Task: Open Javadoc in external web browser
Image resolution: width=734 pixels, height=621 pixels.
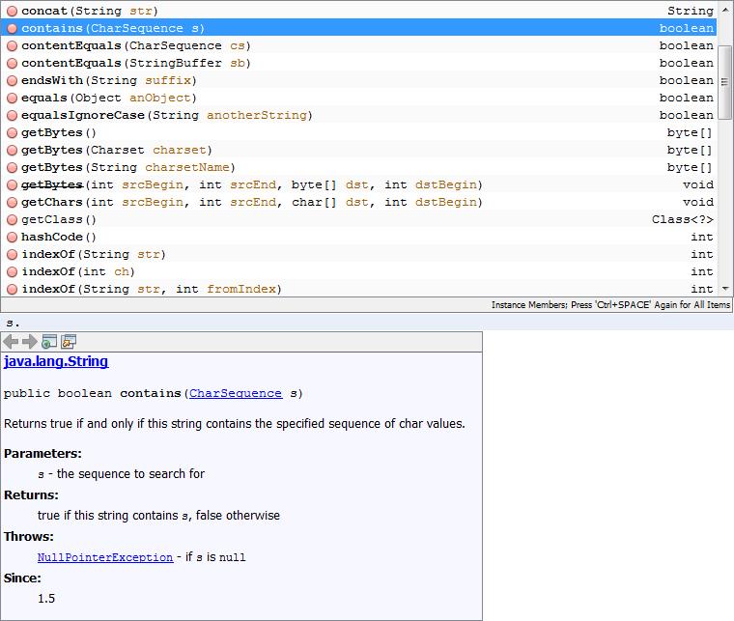Action: pos(49,342)
